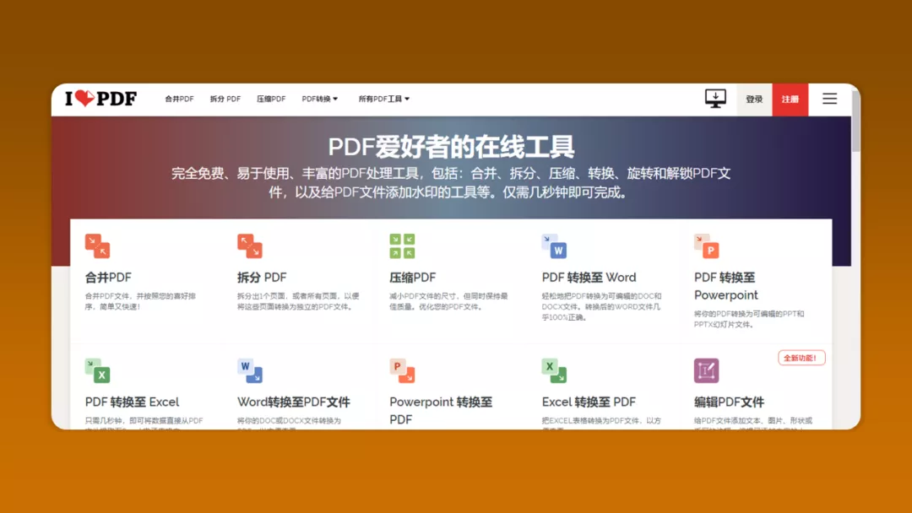Click the page vertical scrollbar thumb
This screenshot has width=912, height=513.
click(x=855, y=122)
